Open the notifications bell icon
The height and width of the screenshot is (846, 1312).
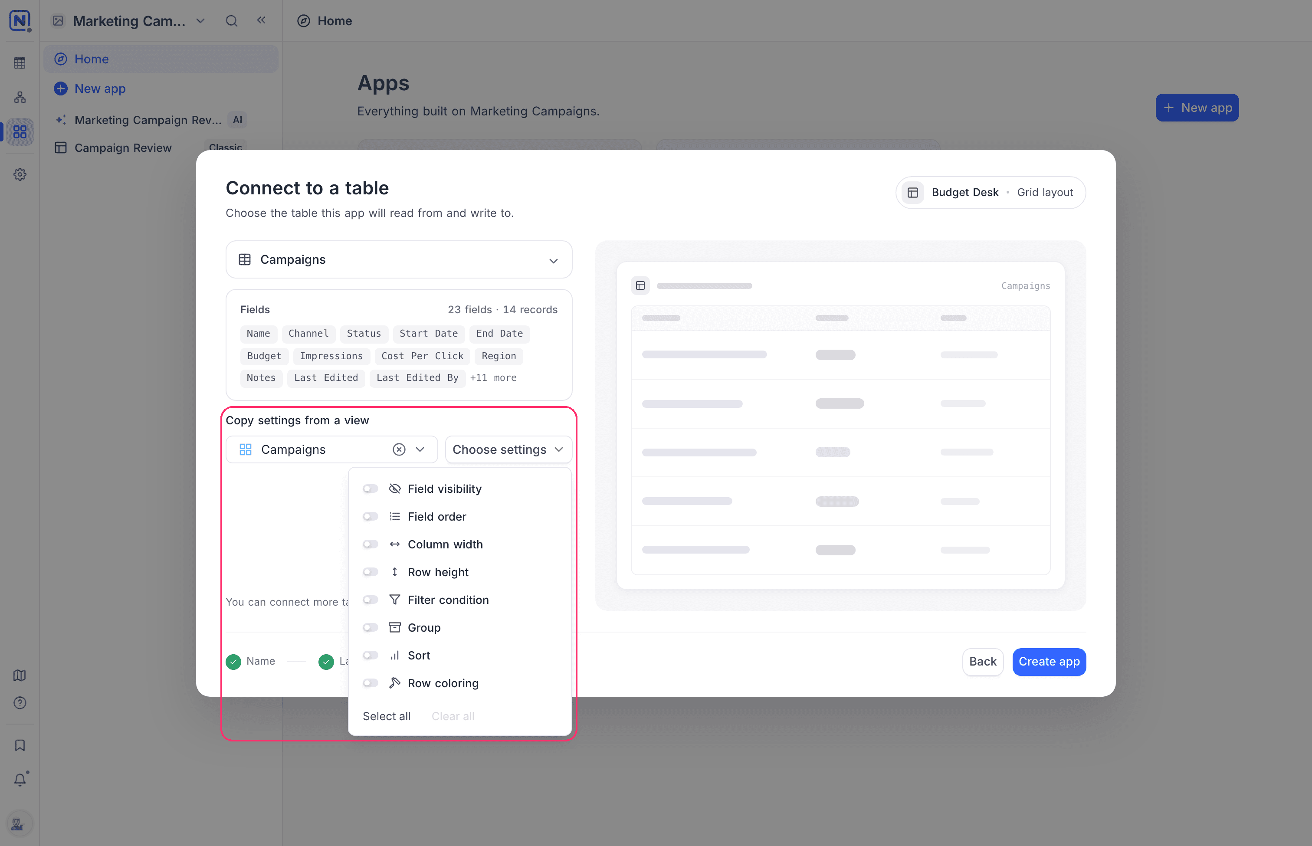tap(20, 779)
